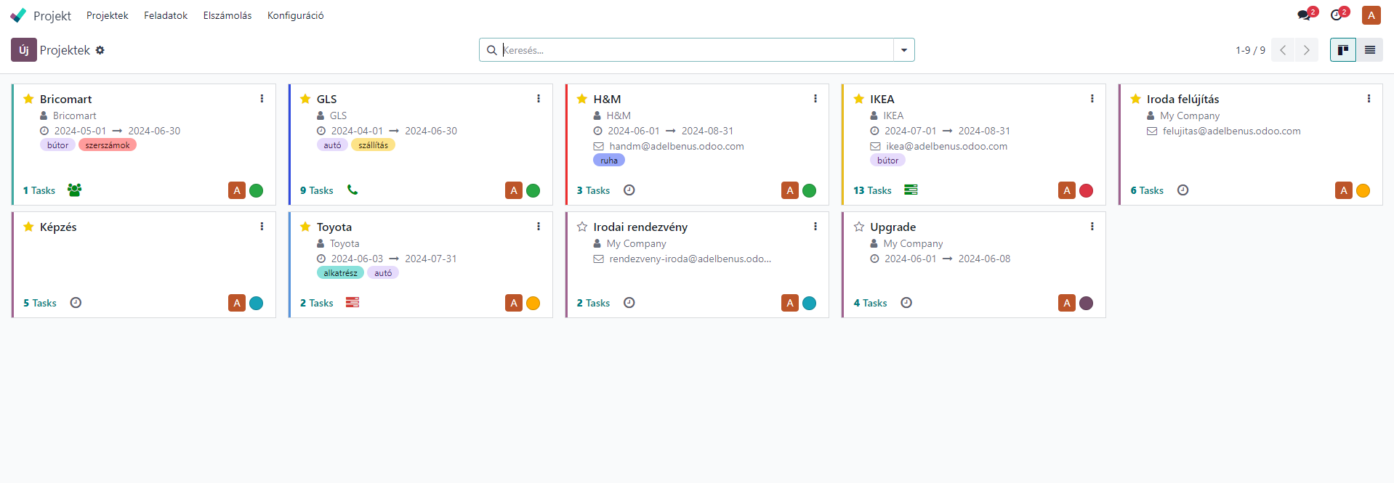Click the red list activity icon on Toyota

click(352, 302)
